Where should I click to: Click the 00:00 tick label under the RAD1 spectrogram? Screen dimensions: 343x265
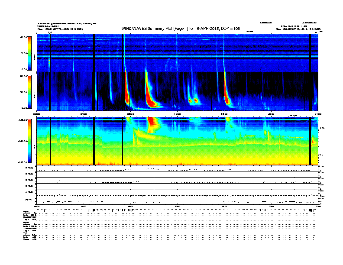(36, 114)
